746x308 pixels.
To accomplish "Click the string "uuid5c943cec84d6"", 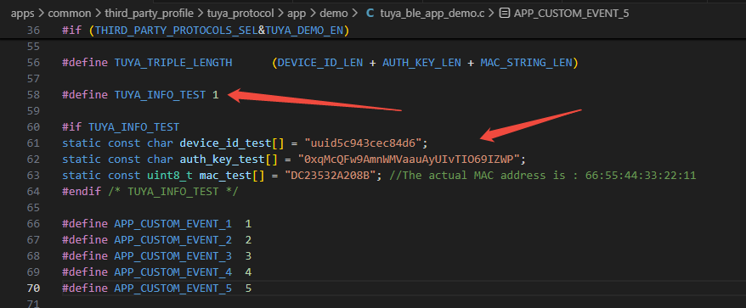I will point(363,143).
